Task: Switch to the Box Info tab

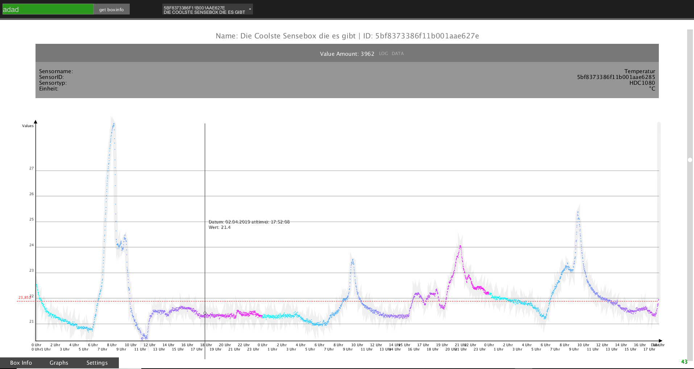Action: tap(21, 362)
